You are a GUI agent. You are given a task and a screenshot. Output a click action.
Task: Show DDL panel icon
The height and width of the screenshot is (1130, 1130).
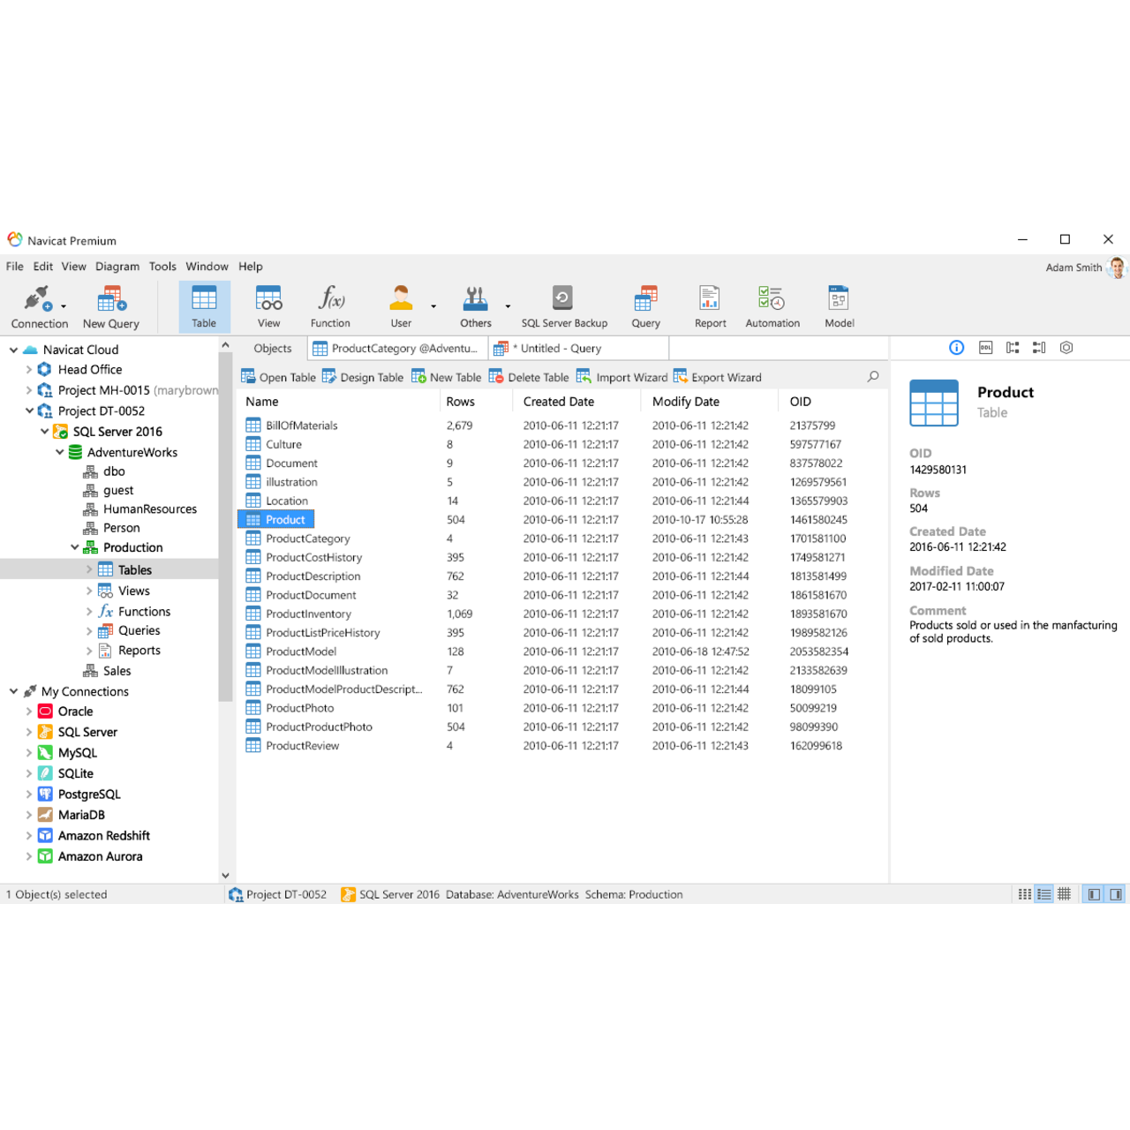coord(985,348)
